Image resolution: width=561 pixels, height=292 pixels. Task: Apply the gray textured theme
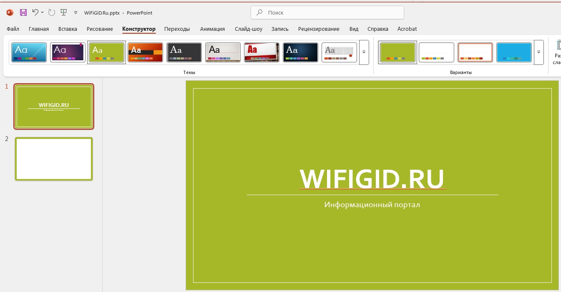click(x=339, y=52)
